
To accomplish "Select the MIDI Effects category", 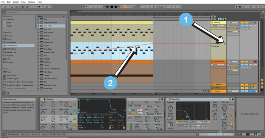I will [11, 49].
